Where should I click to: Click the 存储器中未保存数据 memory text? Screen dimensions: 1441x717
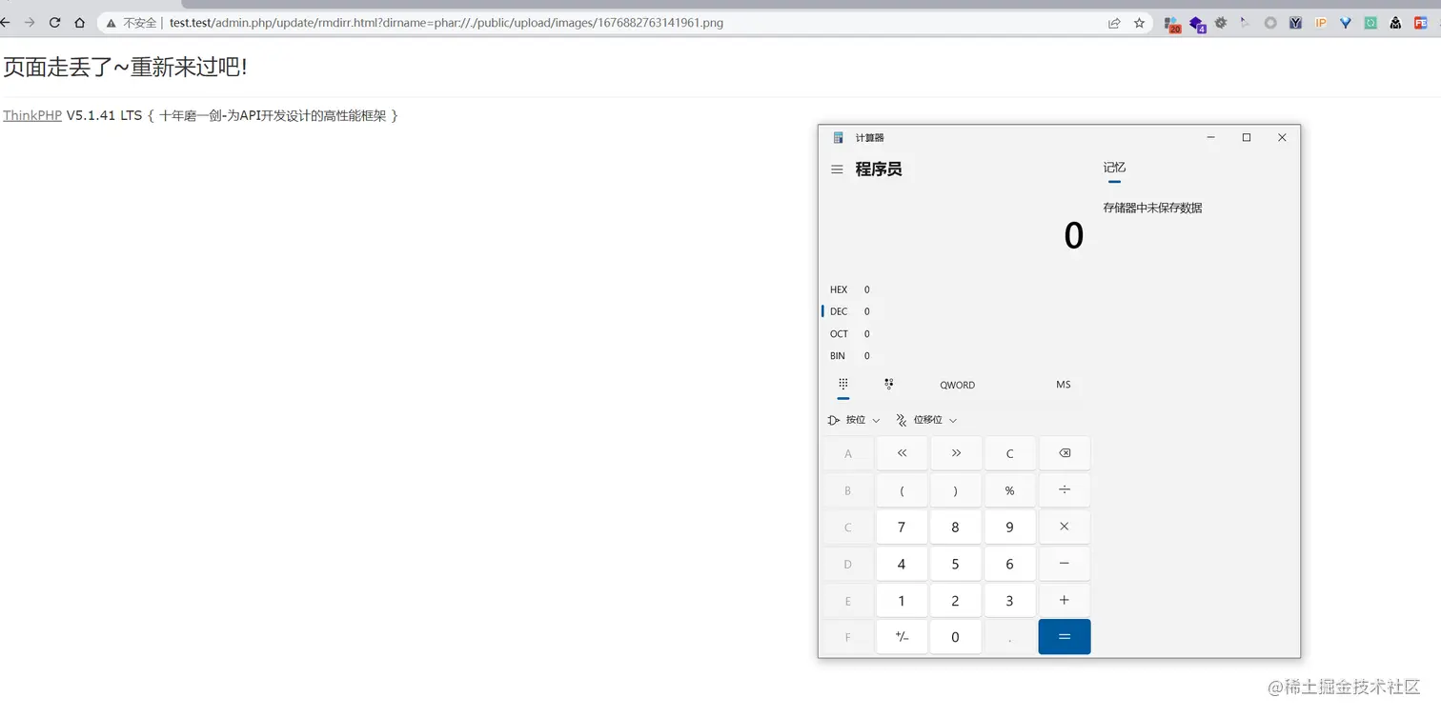coord(1152,208)
